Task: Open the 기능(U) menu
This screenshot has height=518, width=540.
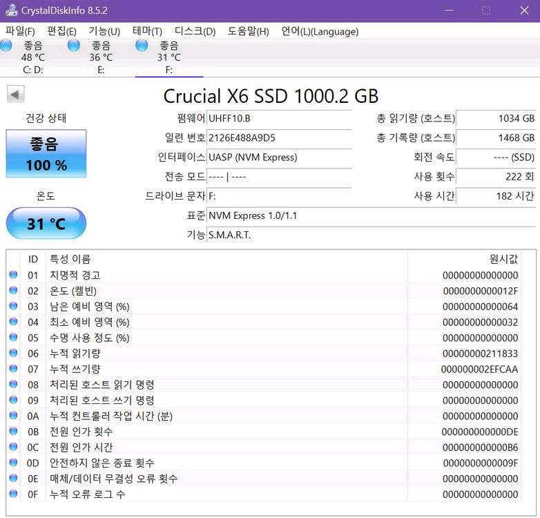Action: point(104,31)
